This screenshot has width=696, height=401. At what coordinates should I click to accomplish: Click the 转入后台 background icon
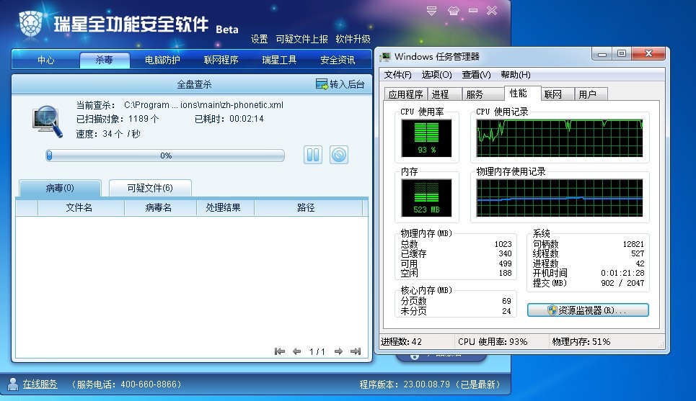[x=322, y=84]
